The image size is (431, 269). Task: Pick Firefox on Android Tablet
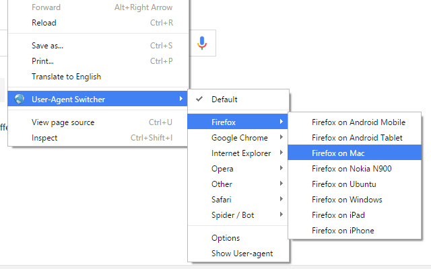click(357, 138)
